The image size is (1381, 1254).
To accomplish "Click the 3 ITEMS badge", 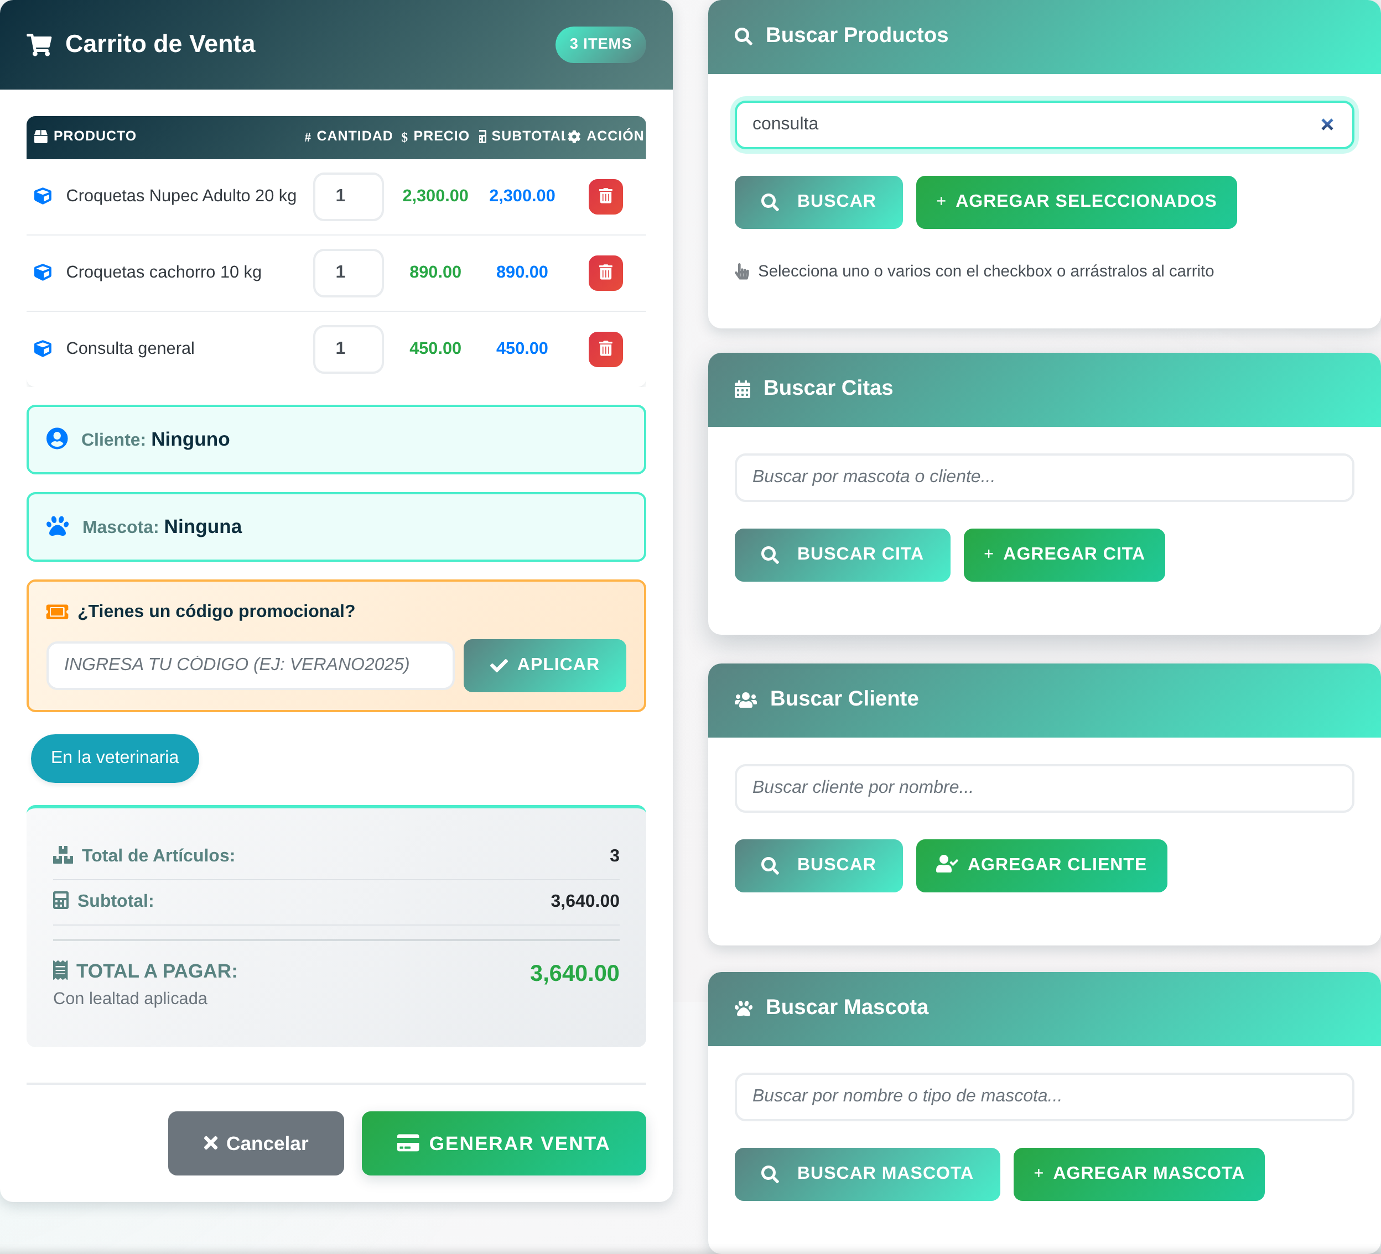I will [600, 44].
